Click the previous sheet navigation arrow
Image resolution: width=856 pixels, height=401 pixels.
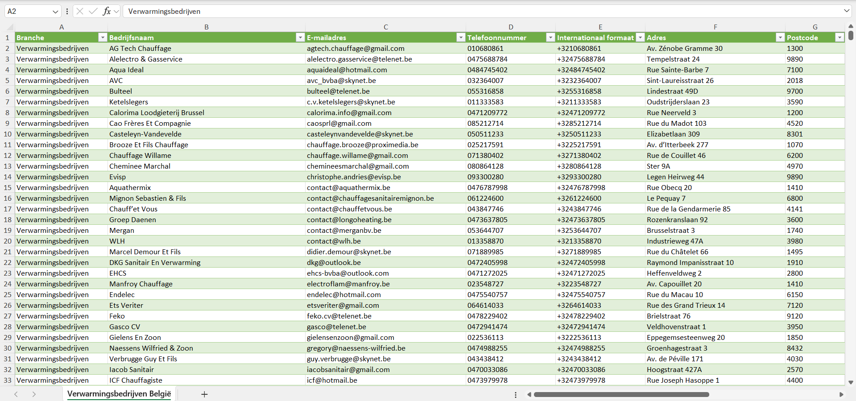click(x=16, y=394)
